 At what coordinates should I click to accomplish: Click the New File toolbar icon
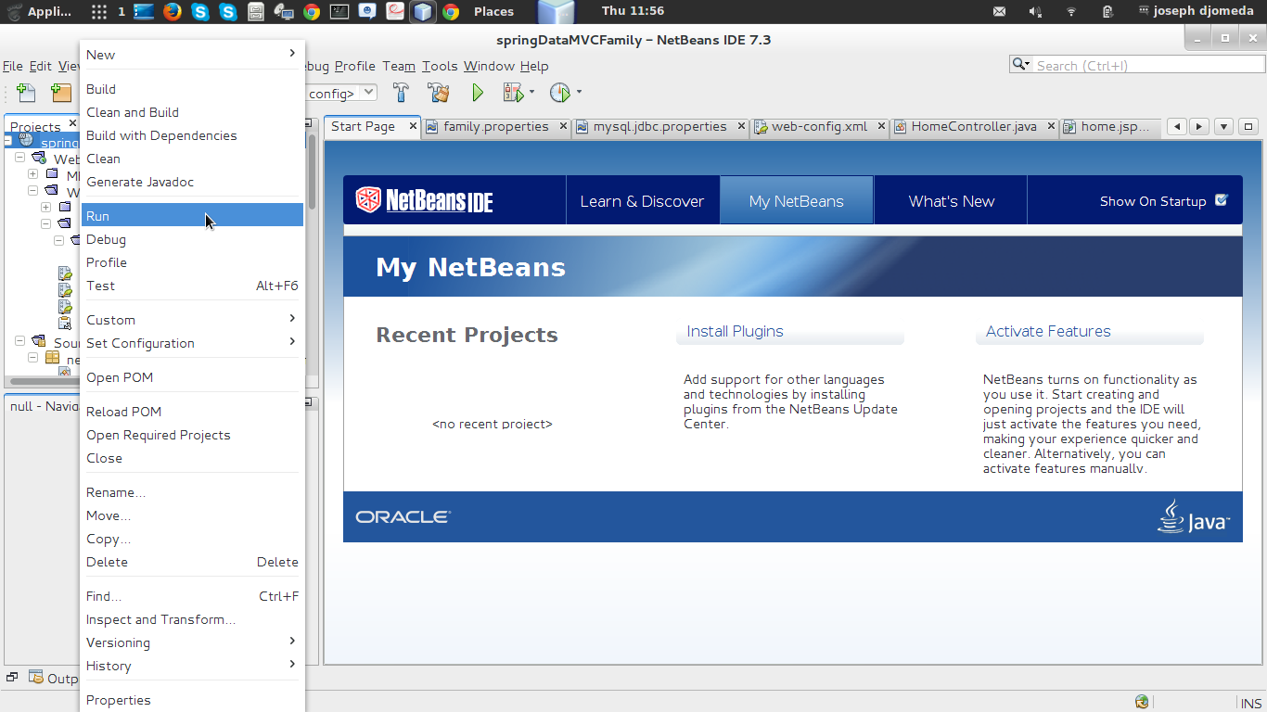point(26,93)
